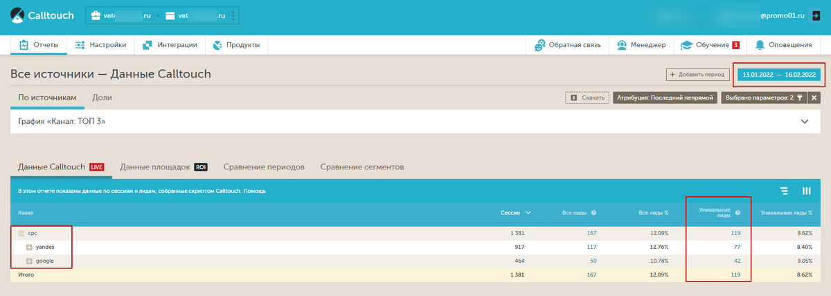The image size is (831, 296).
Task: Click the Оповещения bell icon
Action: click(x=760, y=45)
